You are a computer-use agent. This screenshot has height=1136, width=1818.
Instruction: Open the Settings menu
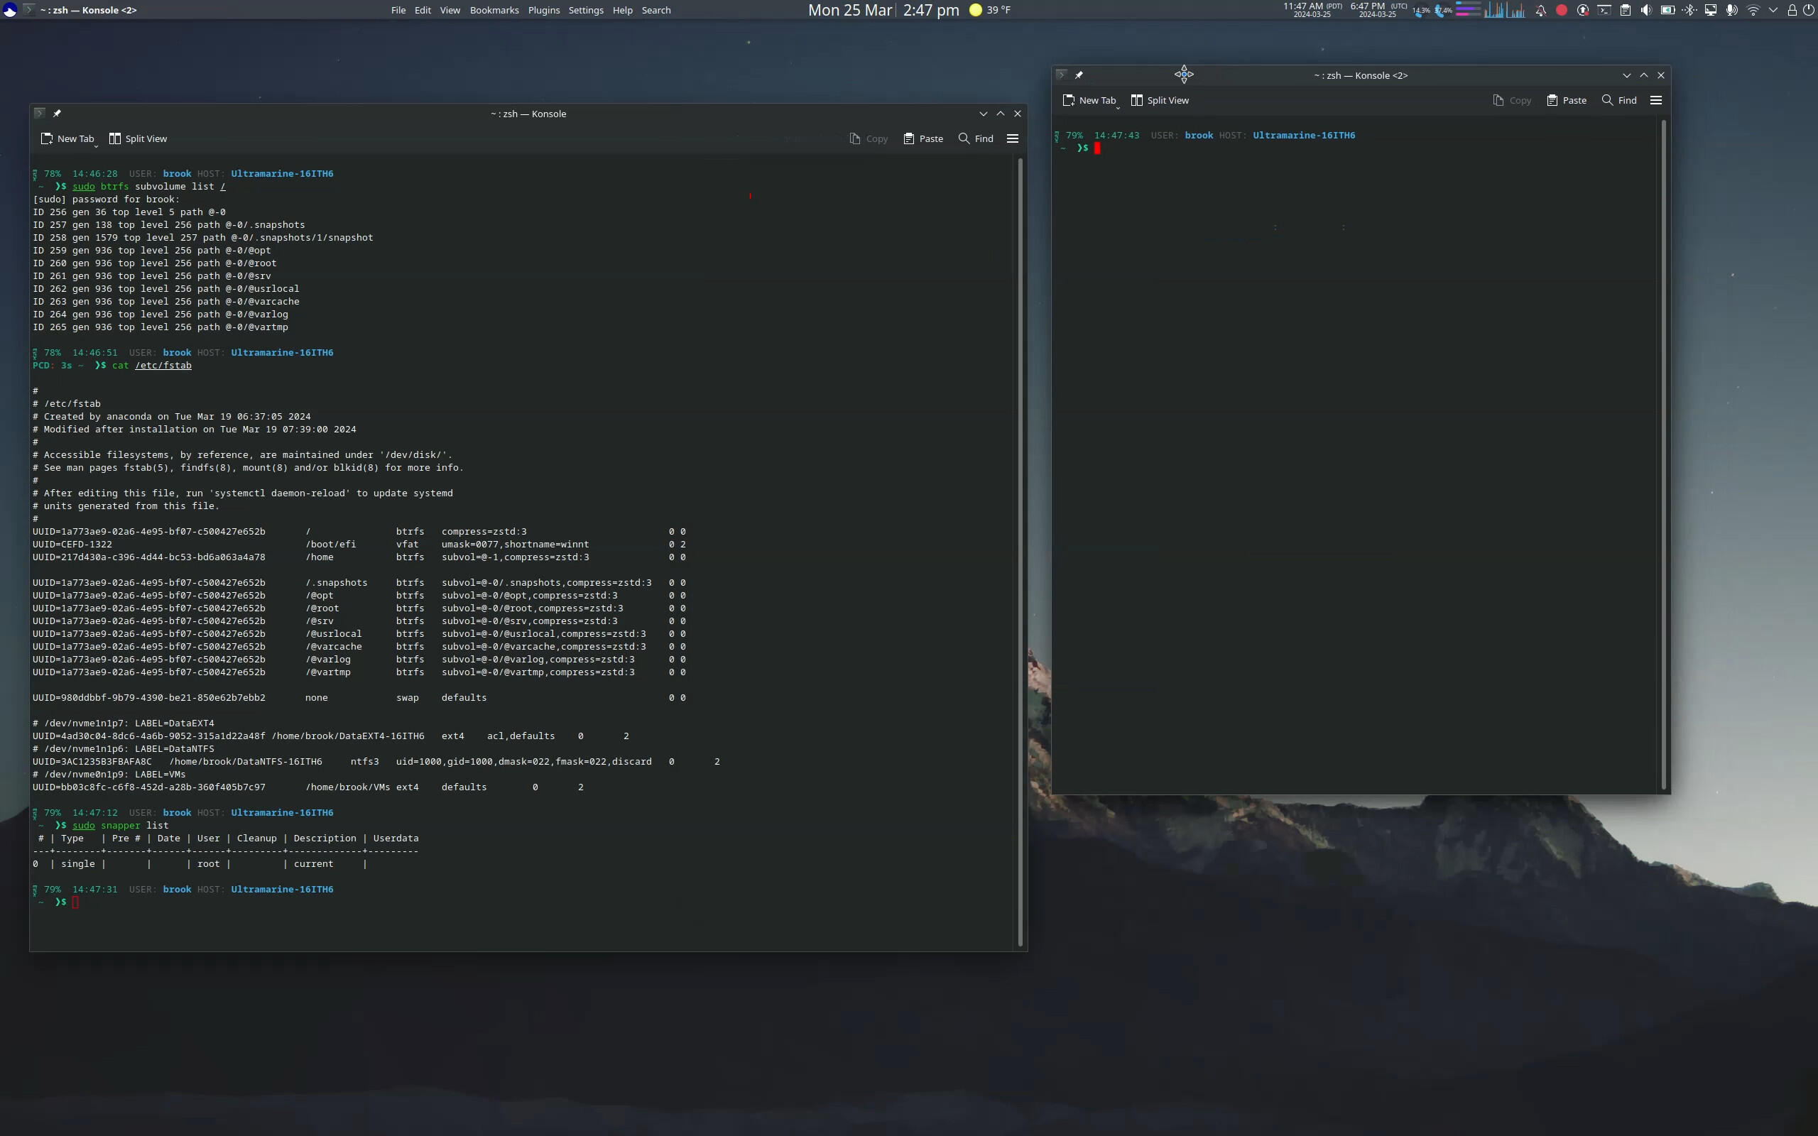pos(586,10)
